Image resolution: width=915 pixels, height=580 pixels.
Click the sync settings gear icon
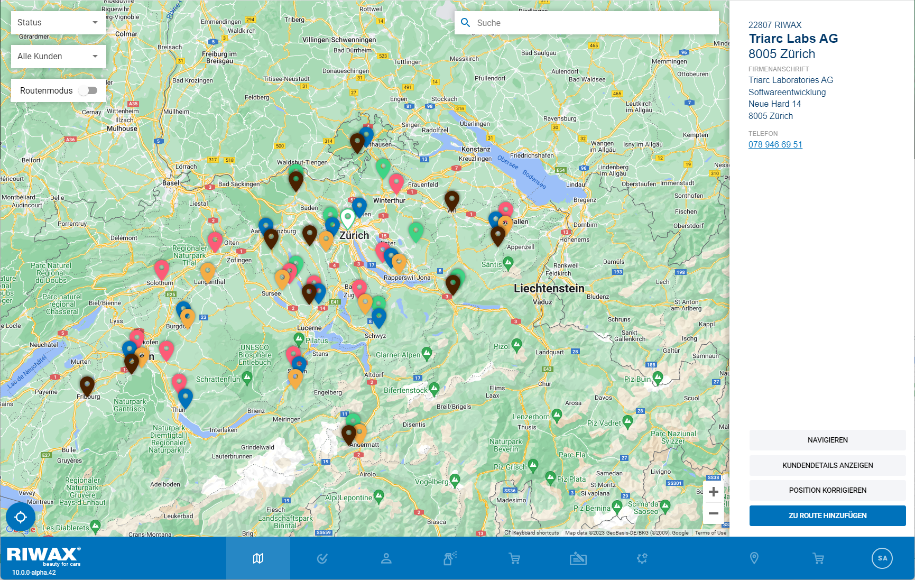click(642, 558)
